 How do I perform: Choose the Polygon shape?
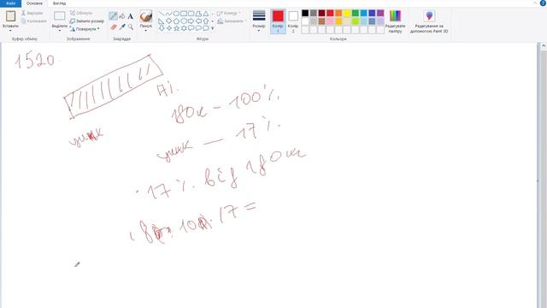coord(198,14)
